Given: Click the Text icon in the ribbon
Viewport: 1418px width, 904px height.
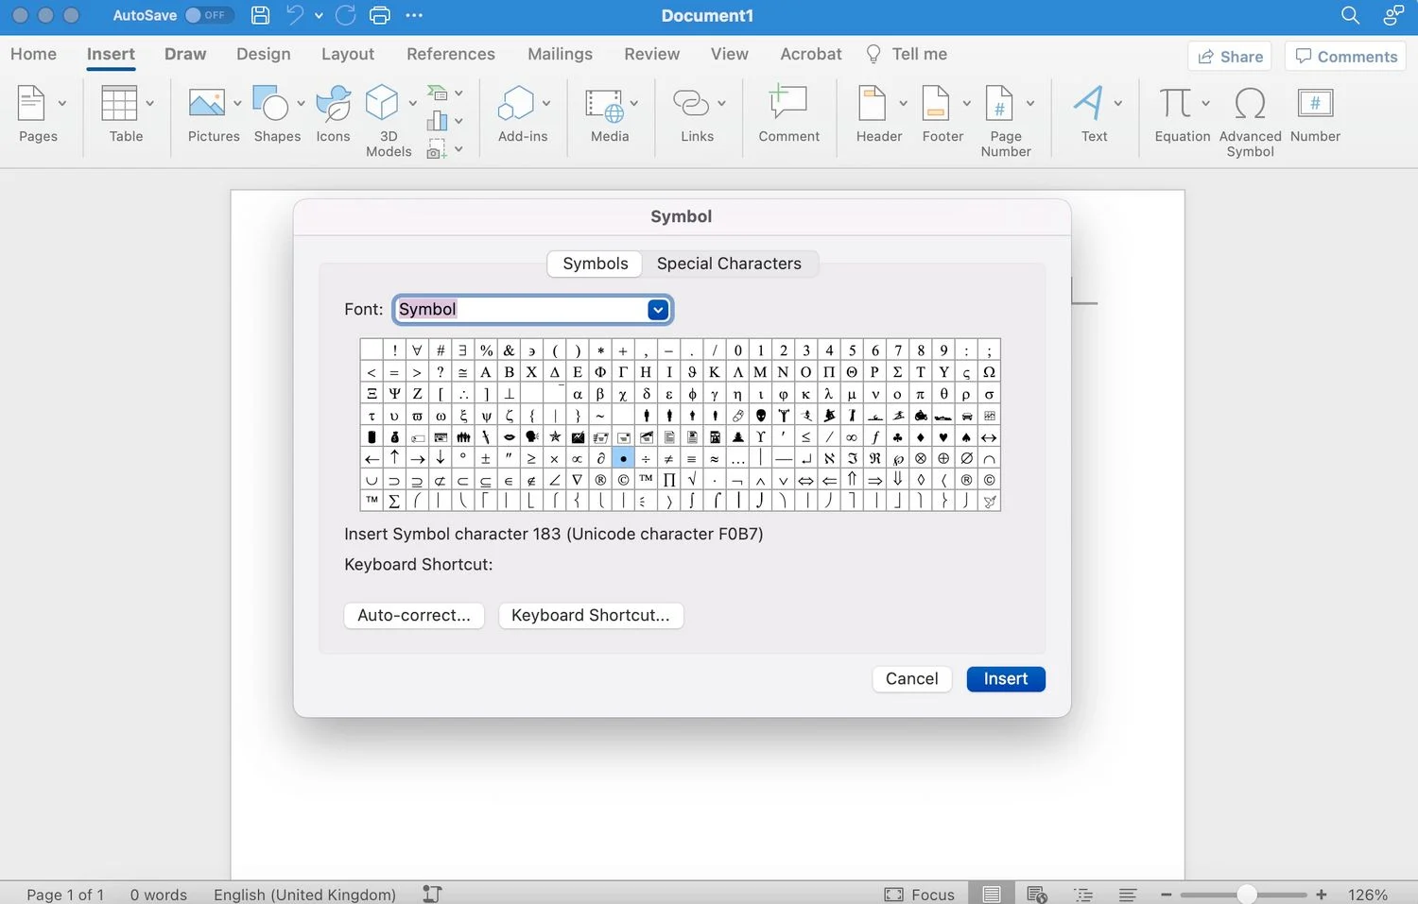Looking at the screenshot, I should tap(1088, 103).
